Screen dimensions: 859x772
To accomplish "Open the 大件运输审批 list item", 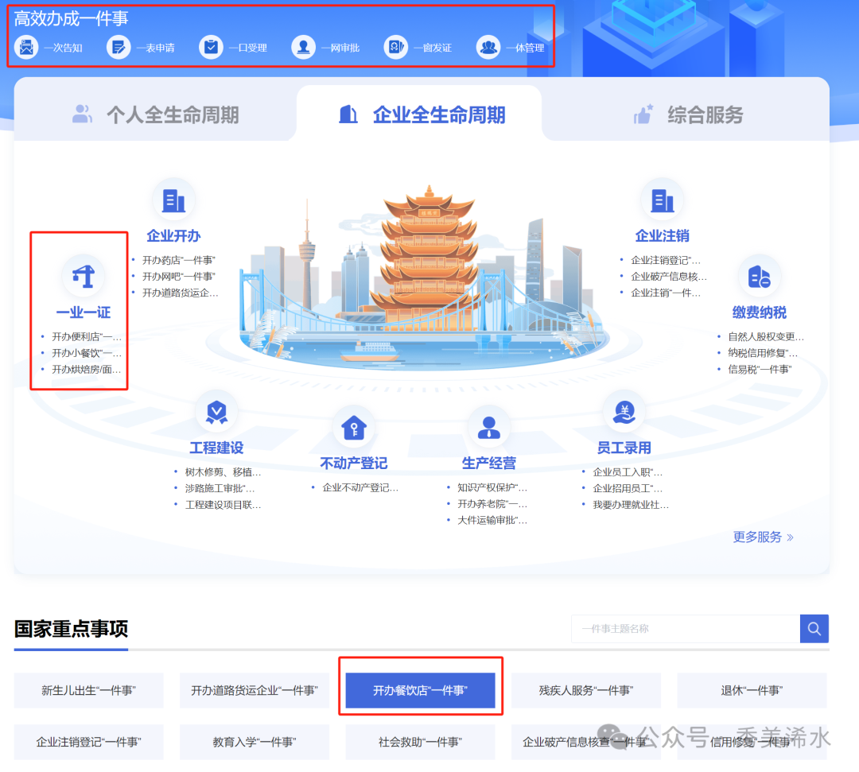I will click(492, 520).
